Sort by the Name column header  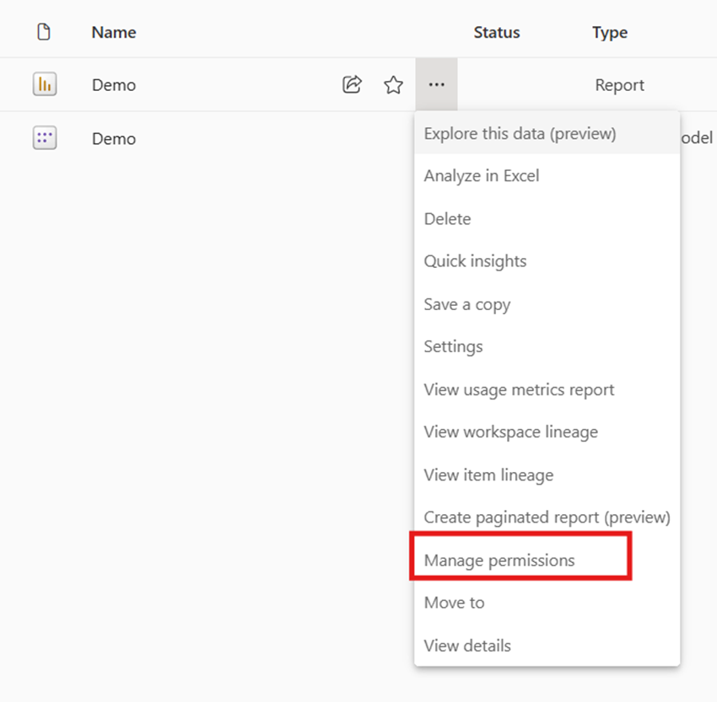pos(114,32)
